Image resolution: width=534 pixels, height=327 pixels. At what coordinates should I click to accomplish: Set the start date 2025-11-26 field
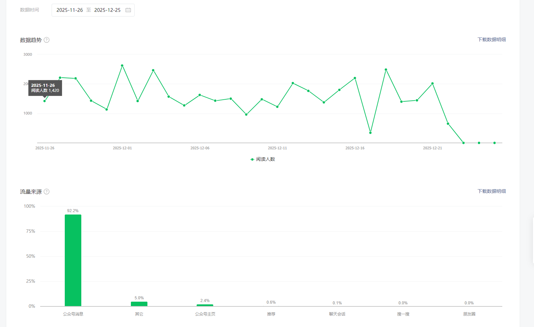[x=69, y=10]
